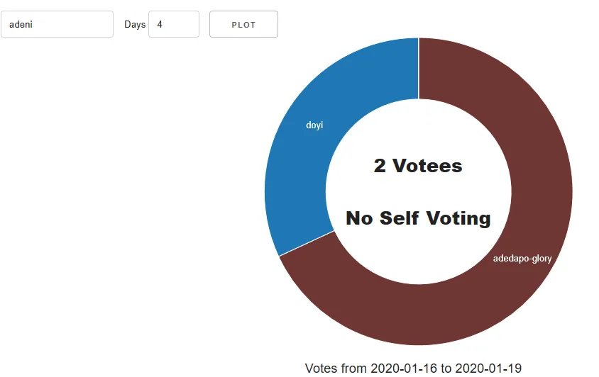The height and width of the screenshot is (377, 599).
Task: Click the words Votes from in caption
Action: pos(336,368)
